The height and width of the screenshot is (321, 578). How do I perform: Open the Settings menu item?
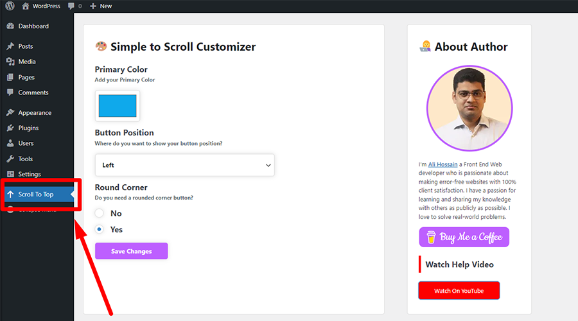tap(29, 174)
